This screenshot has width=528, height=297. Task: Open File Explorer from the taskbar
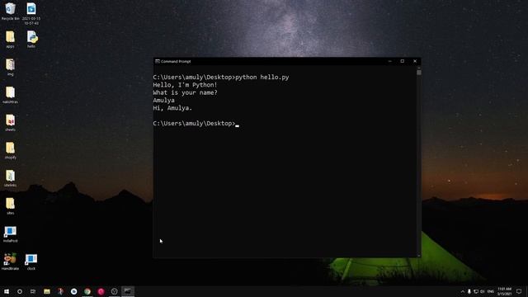47,291
